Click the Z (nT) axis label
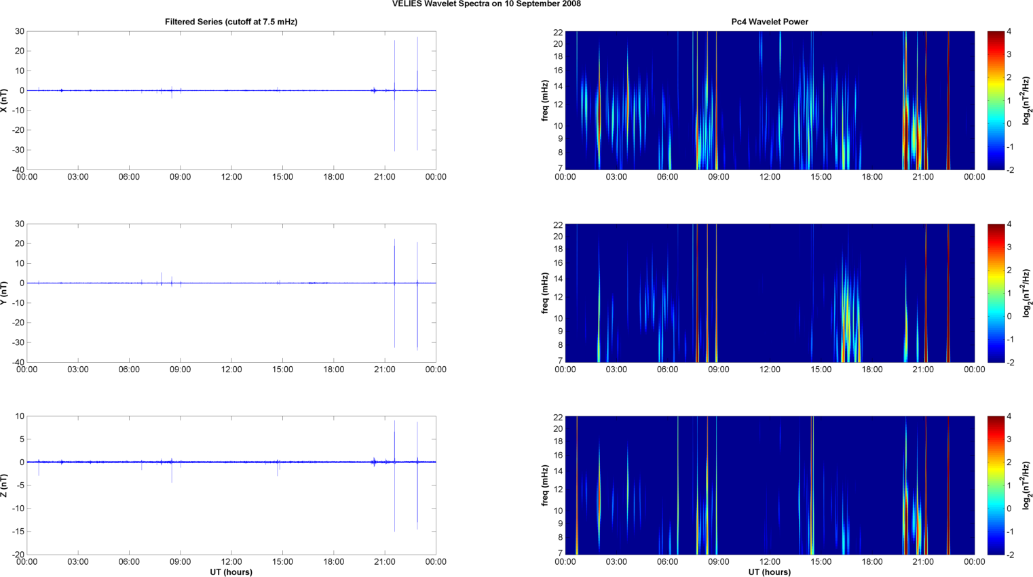The width and height of the screenshot is (1033, 577). 4,485
